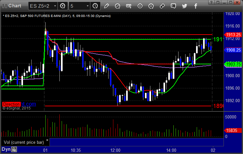Click the GET tools icon
The height and width of the screenshot is (154, 243).
click(x=129, y=6)
